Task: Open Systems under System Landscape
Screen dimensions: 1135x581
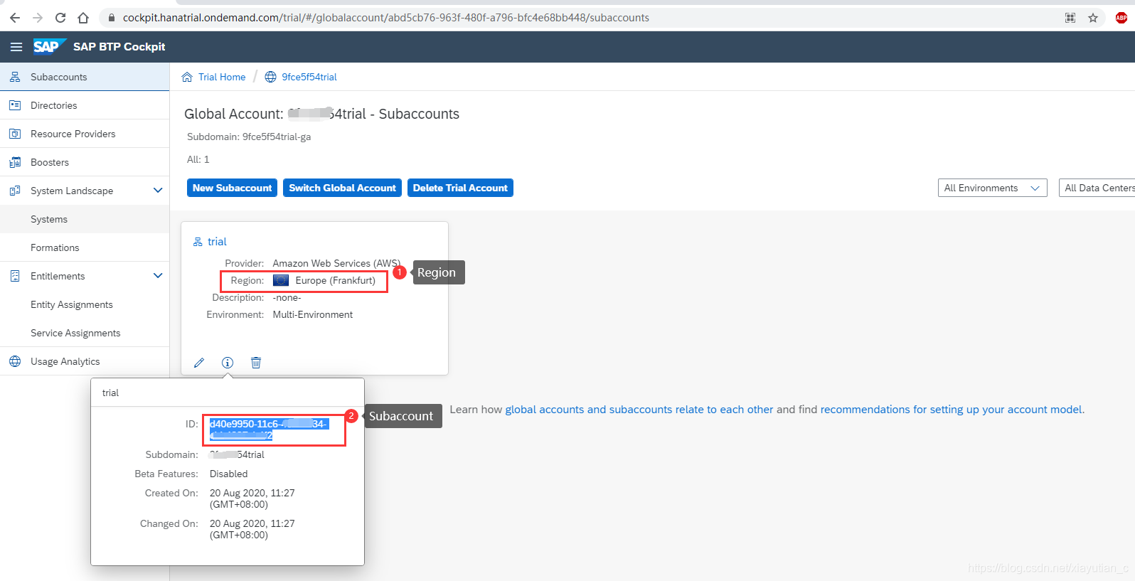Action: pyautogui.click(x=85, y=219)
